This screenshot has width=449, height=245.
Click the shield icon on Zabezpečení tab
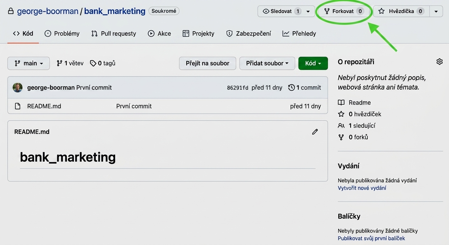(x=229, y=33)
